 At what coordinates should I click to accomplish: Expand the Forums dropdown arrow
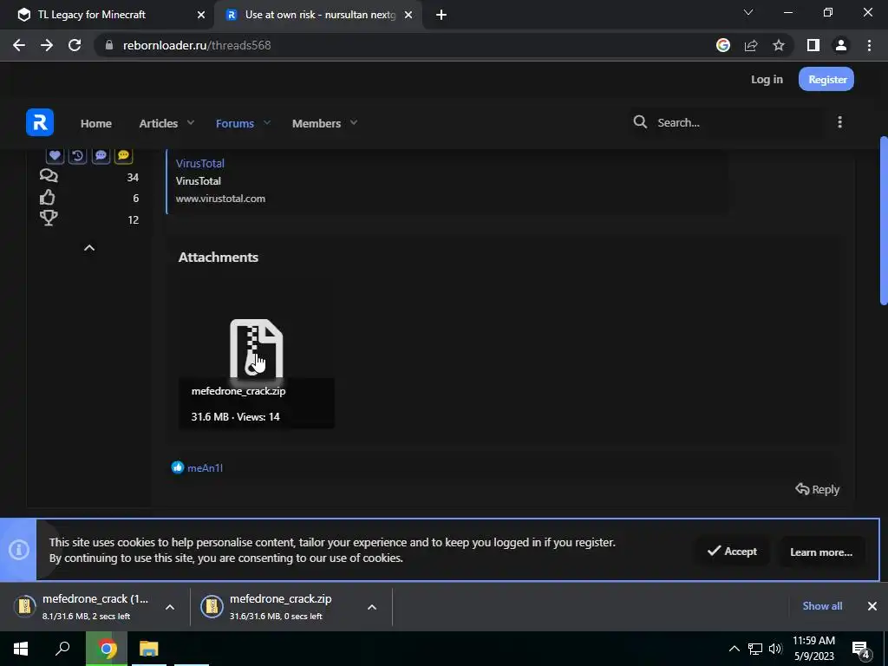[x=267, y=122]
